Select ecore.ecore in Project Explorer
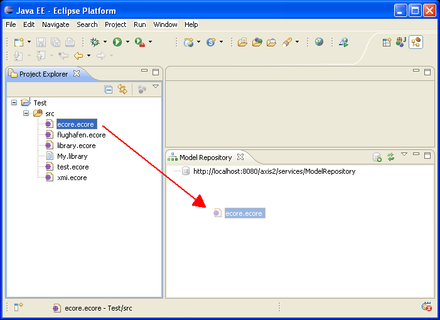 click(x=76, y=124)
